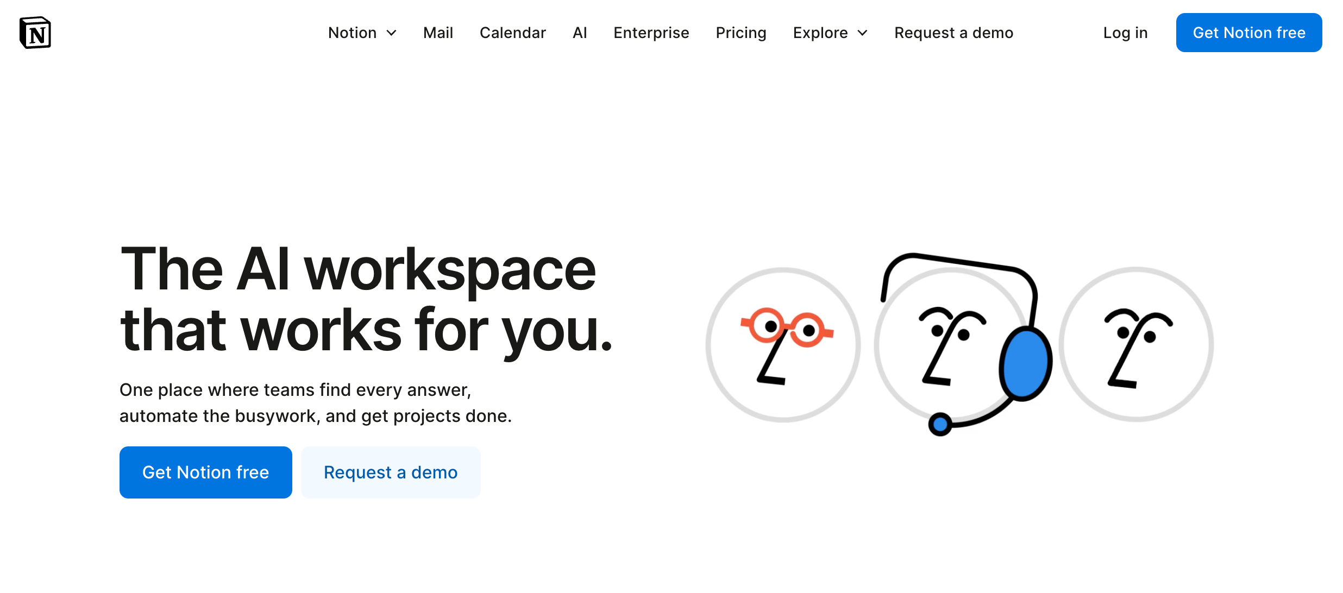Click Request a demo in navigation bar
1343x593 pixels.
953,33
